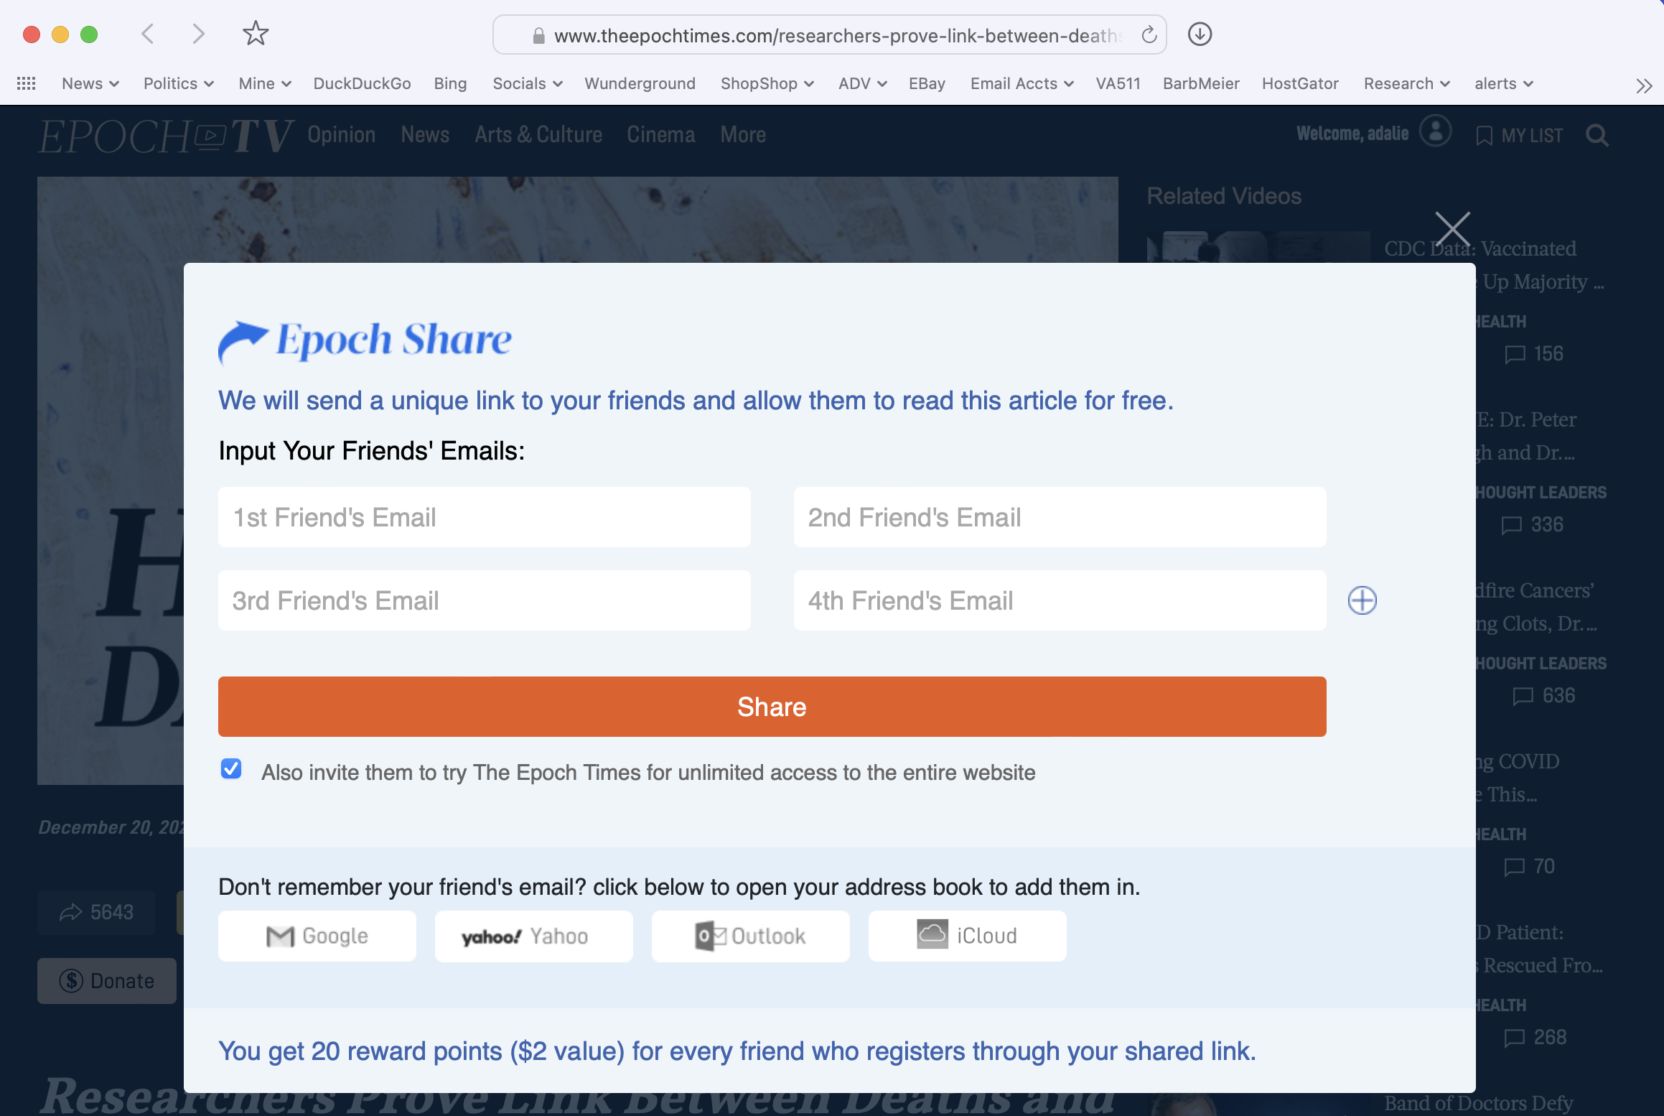The height and width of the screenshot is (1116, 1664).
Task: Open the VA511 bookmark
Action: point(1118,83)
